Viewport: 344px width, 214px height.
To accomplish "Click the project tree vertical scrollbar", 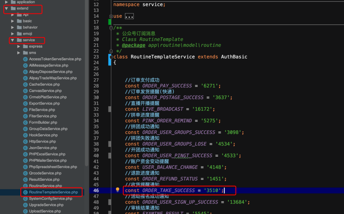I will pos(87,83).
